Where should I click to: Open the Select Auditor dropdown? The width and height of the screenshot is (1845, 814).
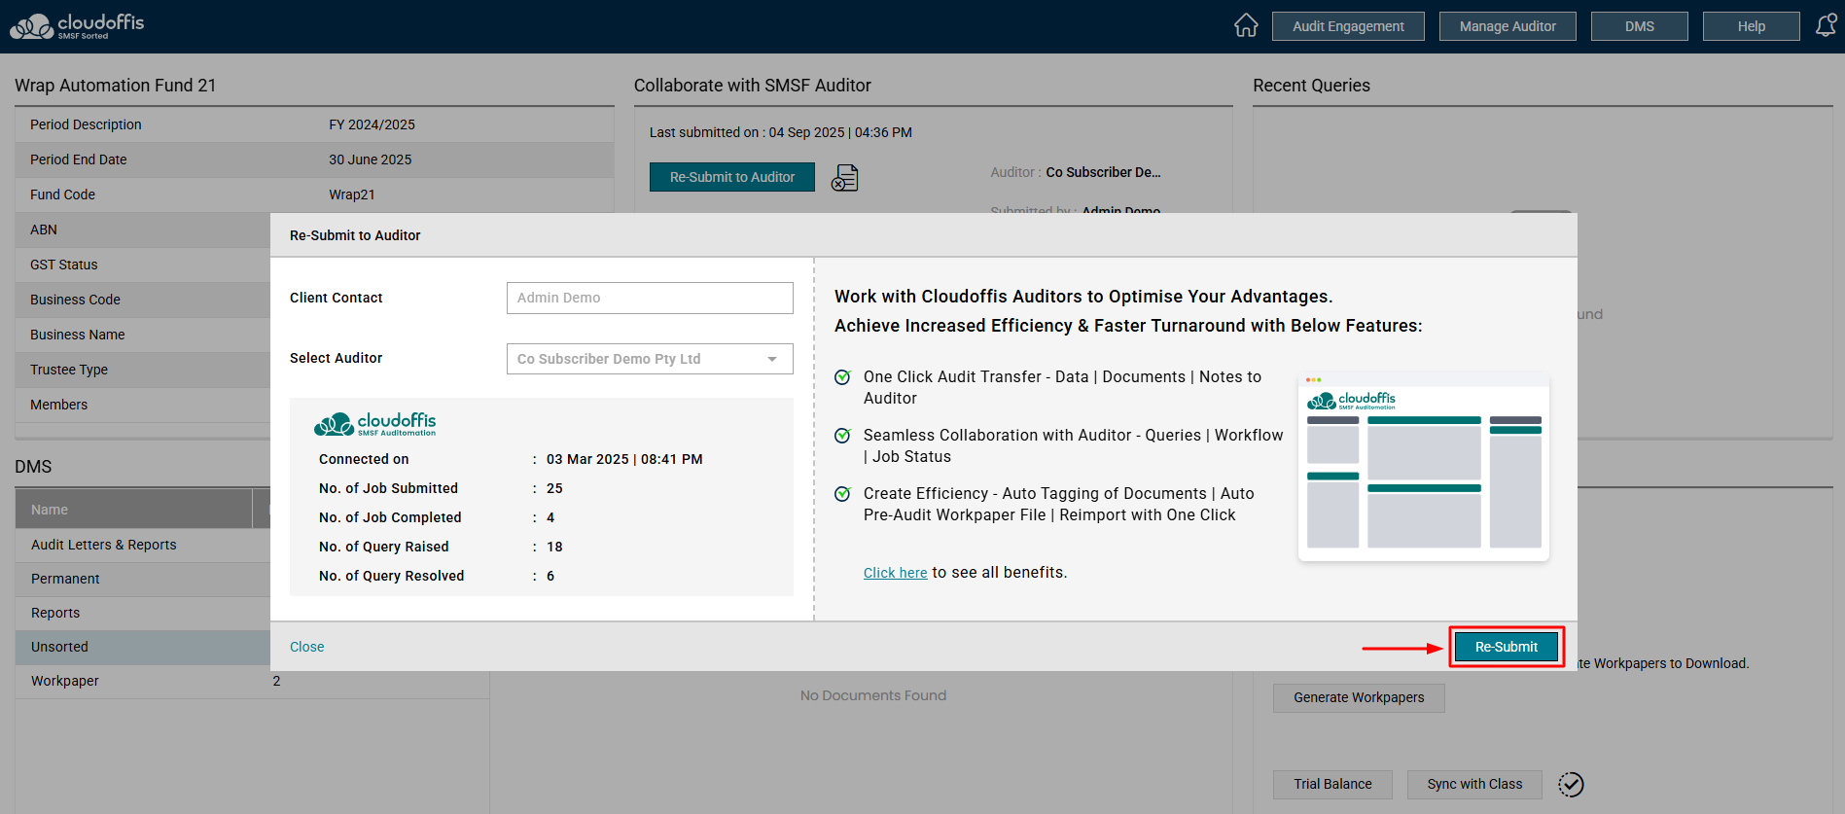650,359
